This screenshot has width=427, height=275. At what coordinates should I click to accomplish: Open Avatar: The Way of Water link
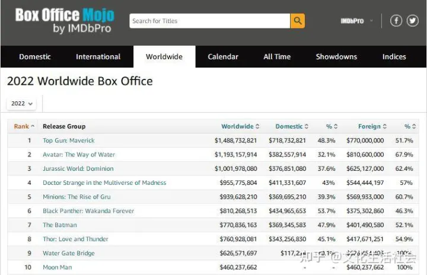pos(79,155)
